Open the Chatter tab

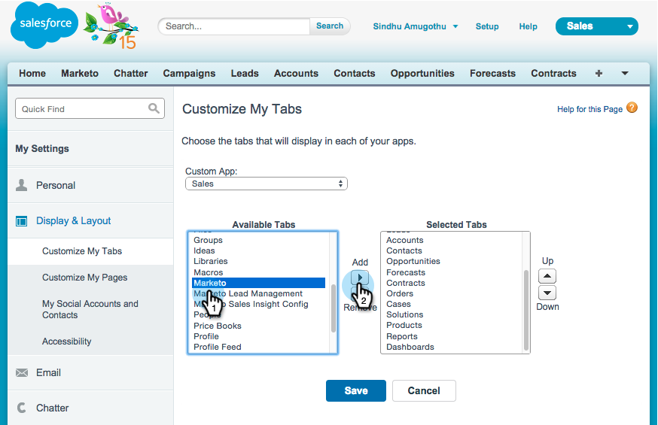click(x=130, y=74)
